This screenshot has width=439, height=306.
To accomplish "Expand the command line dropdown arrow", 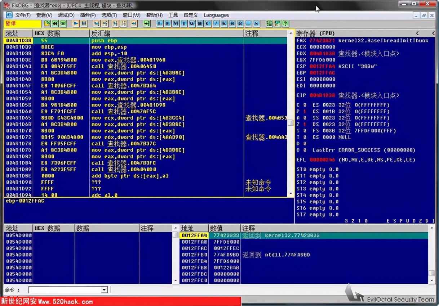I will (x=104, y=290).
